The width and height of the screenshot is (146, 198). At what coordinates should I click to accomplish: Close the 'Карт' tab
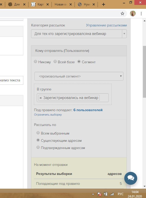48,4
